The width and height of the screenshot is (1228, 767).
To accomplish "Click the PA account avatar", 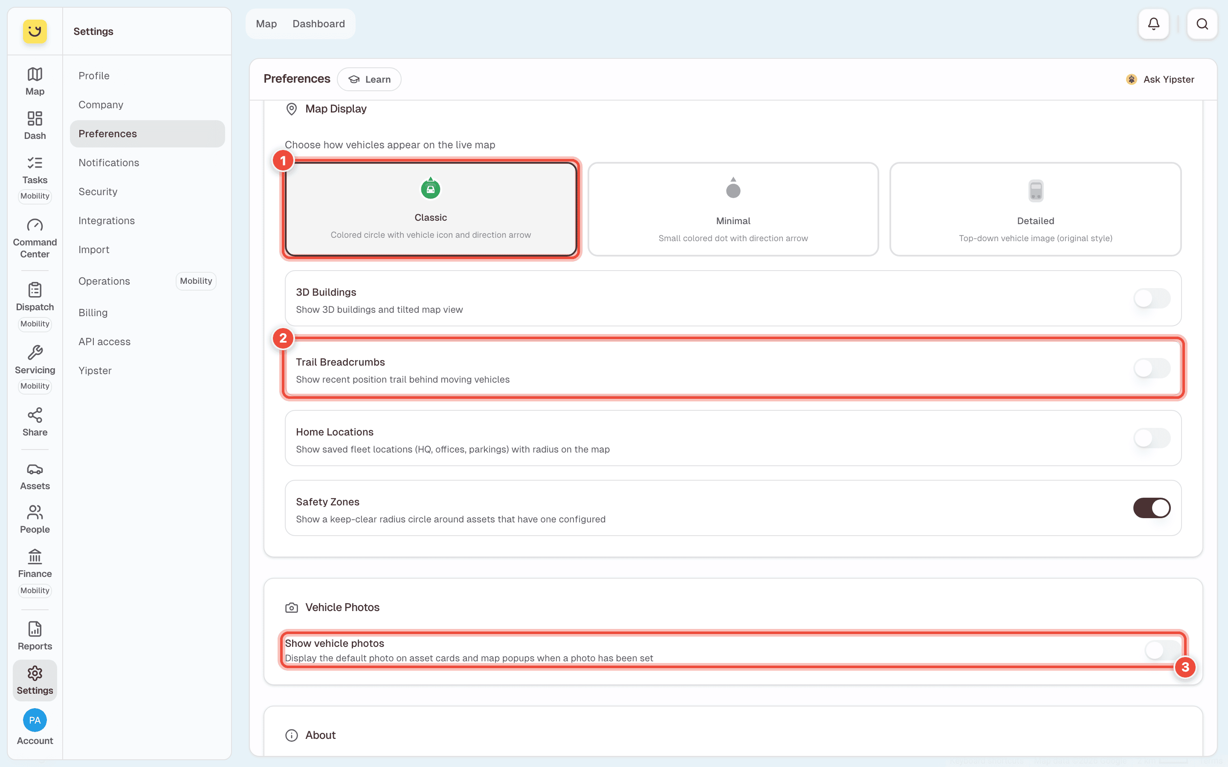I will [35, 720].
